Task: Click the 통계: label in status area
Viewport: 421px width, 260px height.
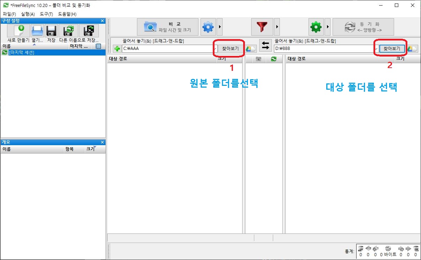Action: click(x=349, y=251)
